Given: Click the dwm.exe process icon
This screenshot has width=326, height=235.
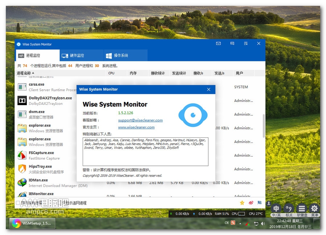Looking at the screenshot, I should (x=22, y=114).
